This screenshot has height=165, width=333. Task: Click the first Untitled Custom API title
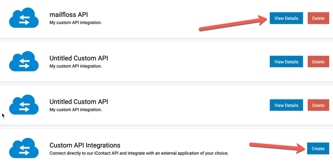click(x=79, y=58)
